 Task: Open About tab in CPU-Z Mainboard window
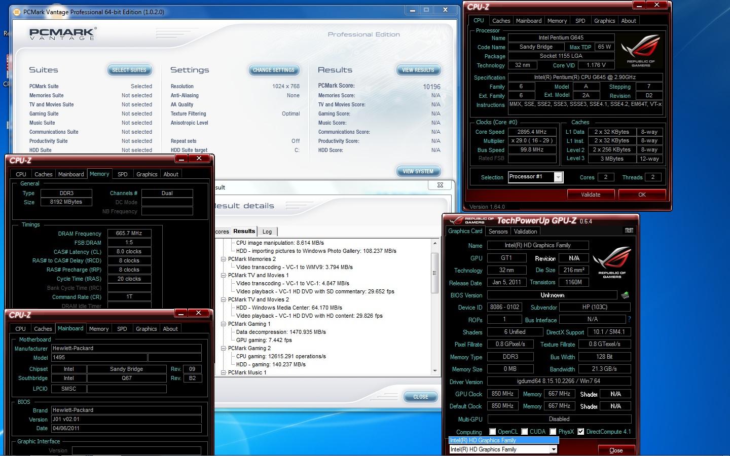pyautogui.click(x=170, y=329)
